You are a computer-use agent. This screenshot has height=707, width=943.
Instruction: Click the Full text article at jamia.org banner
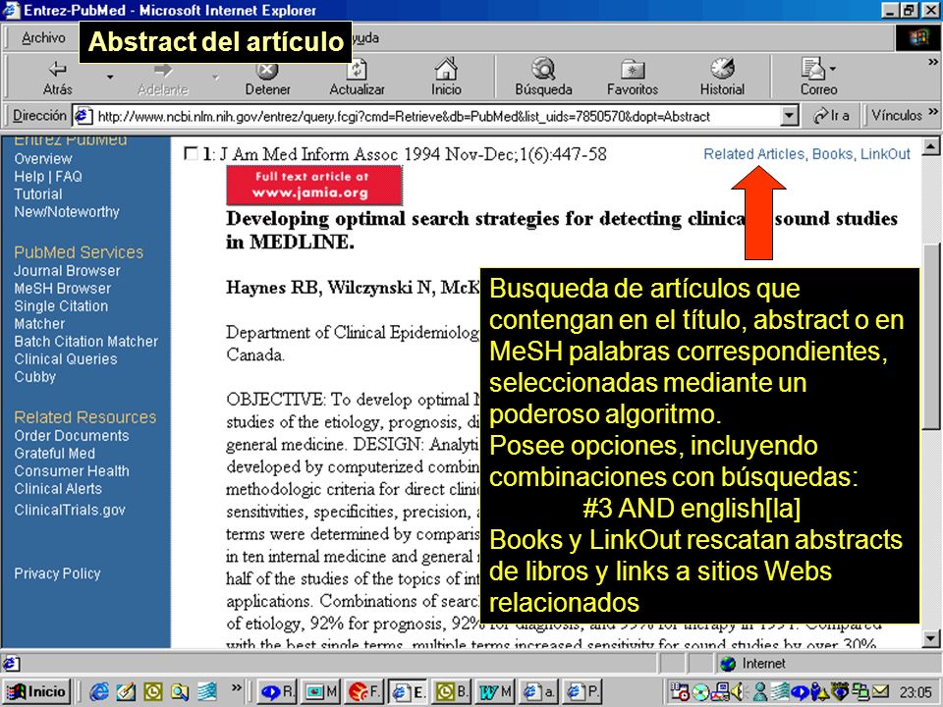(314, 186)
